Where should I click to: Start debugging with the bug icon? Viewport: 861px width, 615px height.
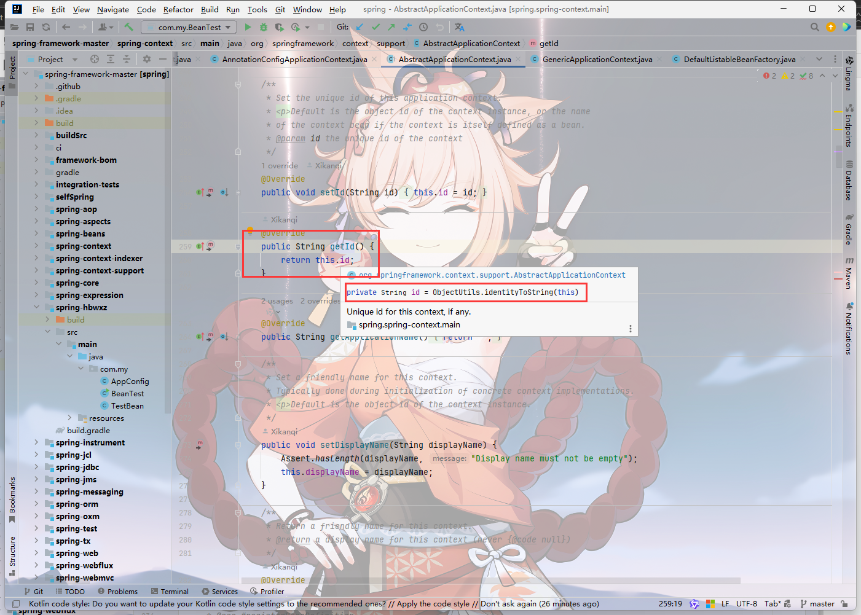coord(264,27)
